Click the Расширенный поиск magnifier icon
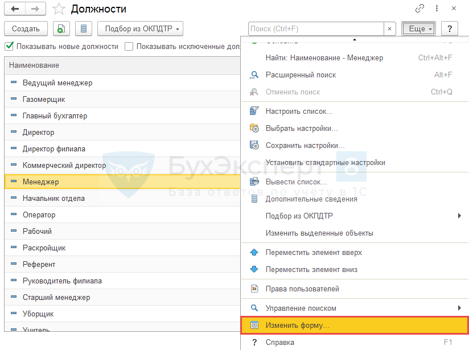The image size is (469, 350). [x=254, y=75]
